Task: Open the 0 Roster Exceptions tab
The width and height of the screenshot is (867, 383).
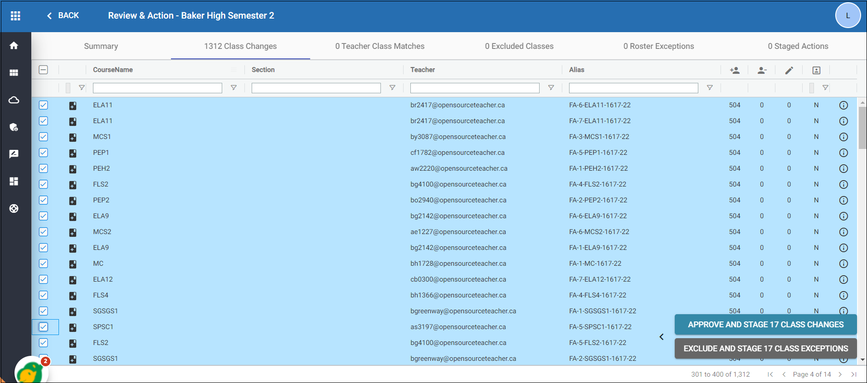Action: point(658,46)
